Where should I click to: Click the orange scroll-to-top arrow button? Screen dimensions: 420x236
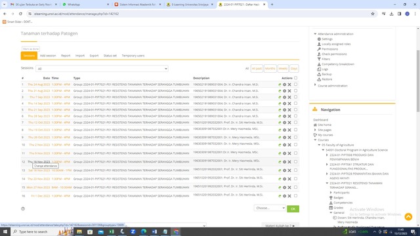[408, 216]
